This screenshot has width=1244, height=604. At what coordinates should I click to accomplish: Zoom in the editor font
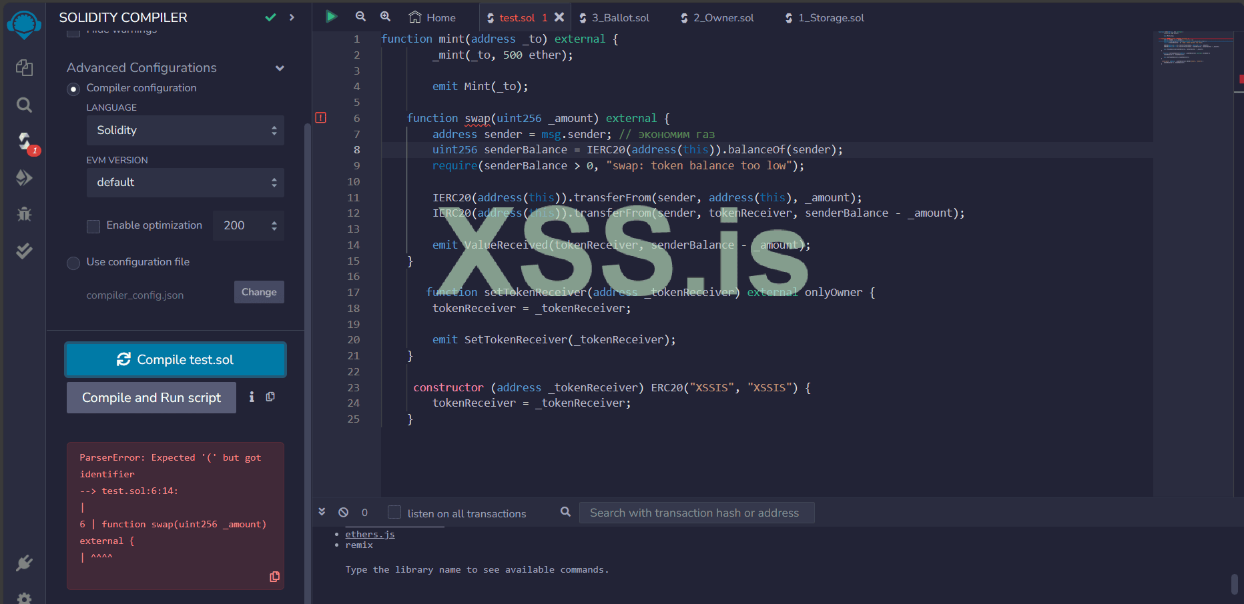385,17
